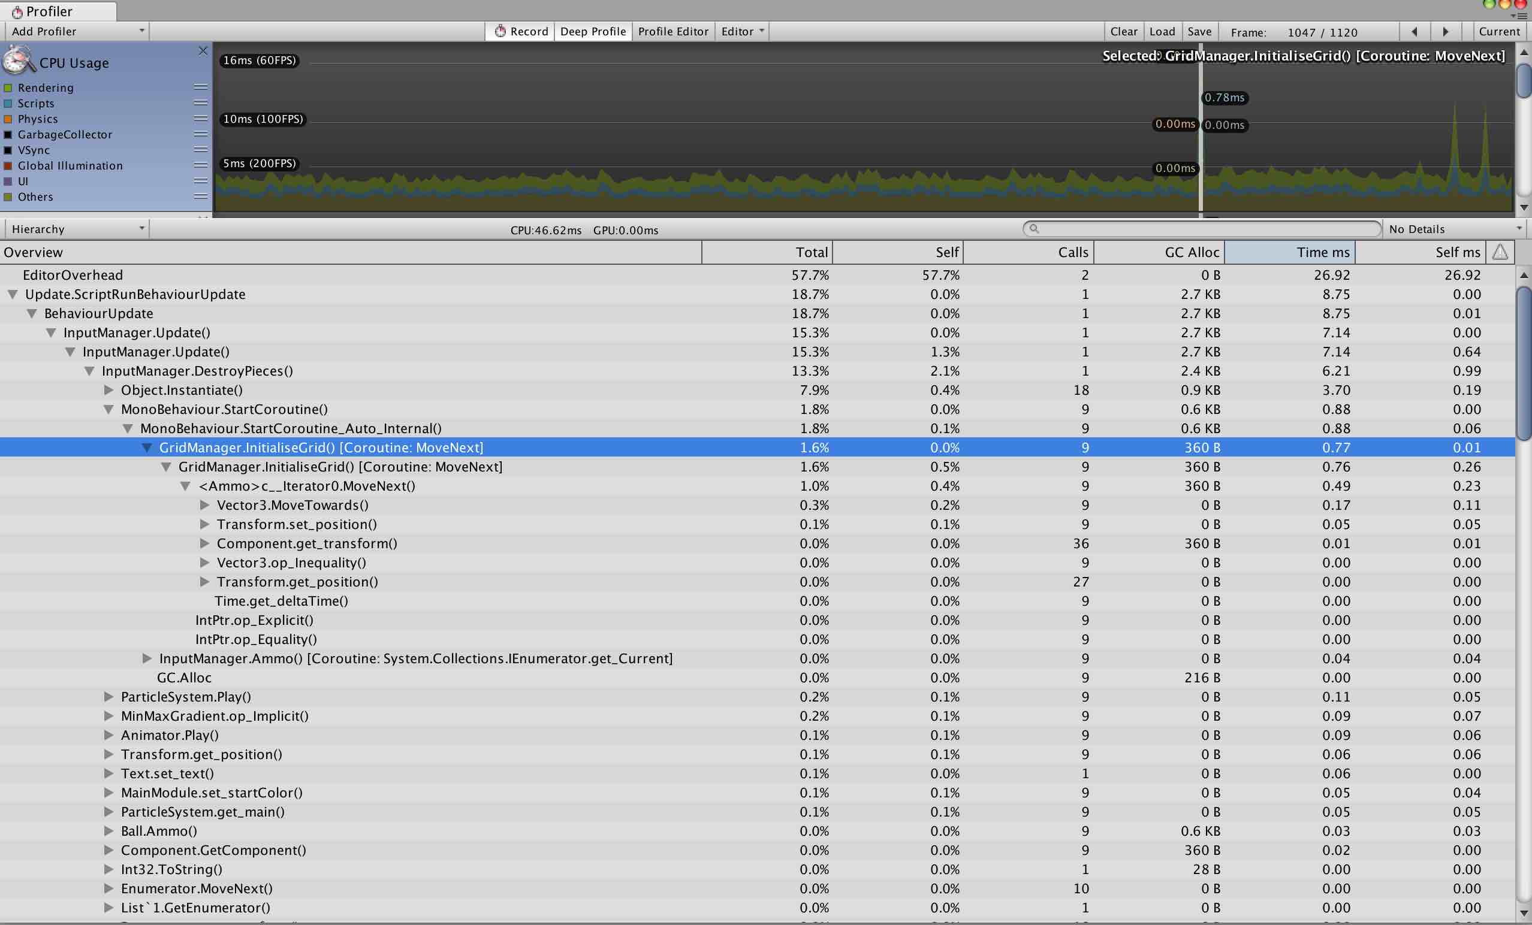Toggle Rendering color in chart legend
The image size is (1532, 925).
click(x=8, y=87)
